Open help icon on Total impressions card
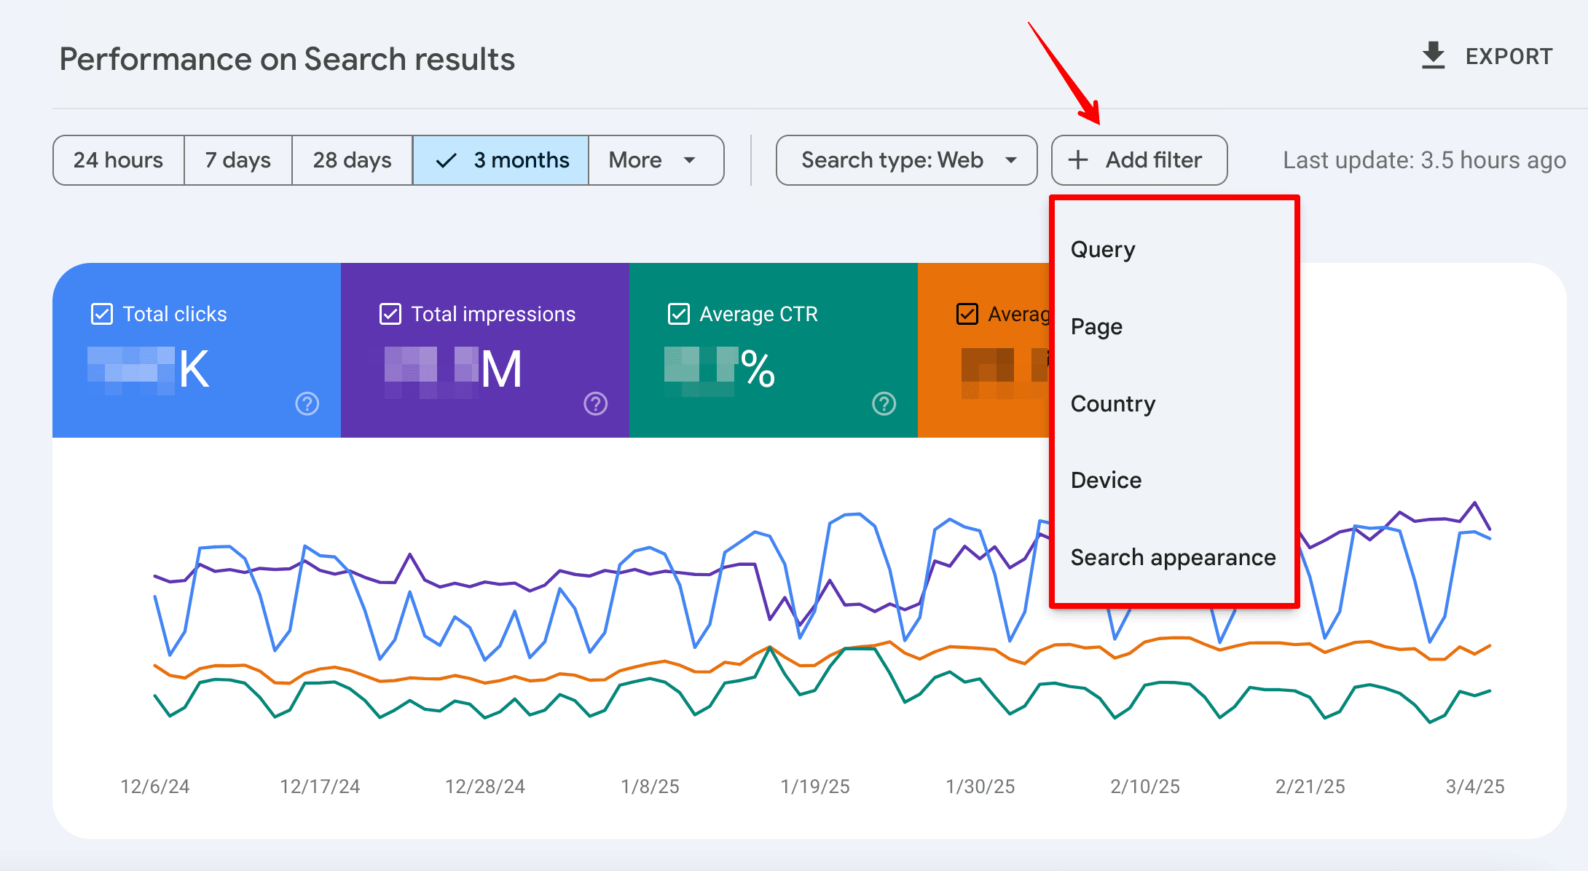Image resolution: width=1588 pixels, height=871 pixels. pos(596,403)
